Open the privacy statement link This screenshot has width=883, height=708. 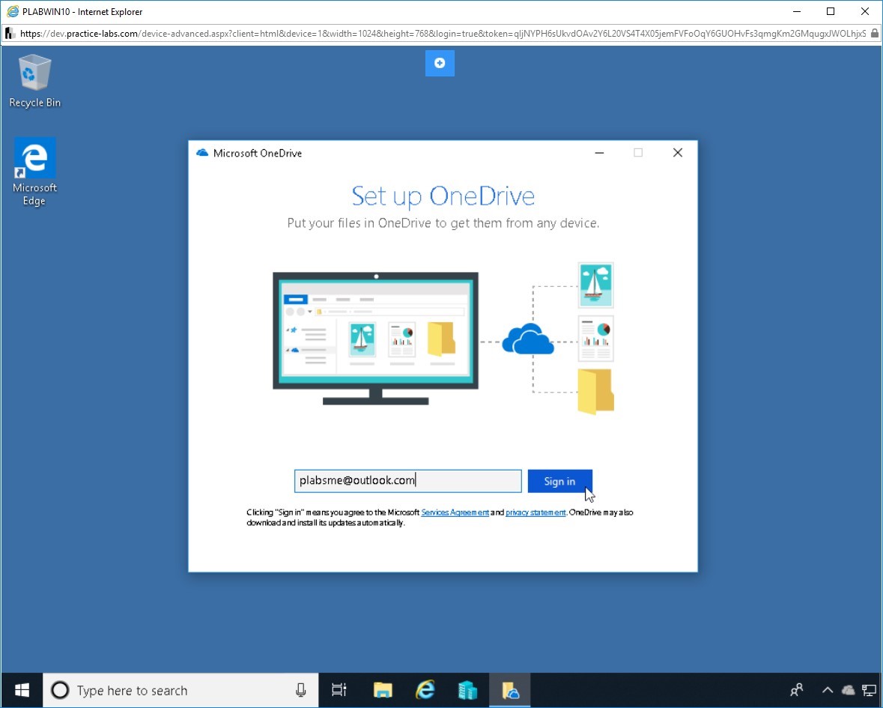[535, 512]
